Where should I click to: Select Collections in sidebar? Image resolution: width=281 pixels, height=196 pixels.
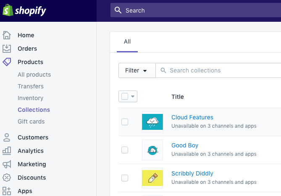point(34,110)
